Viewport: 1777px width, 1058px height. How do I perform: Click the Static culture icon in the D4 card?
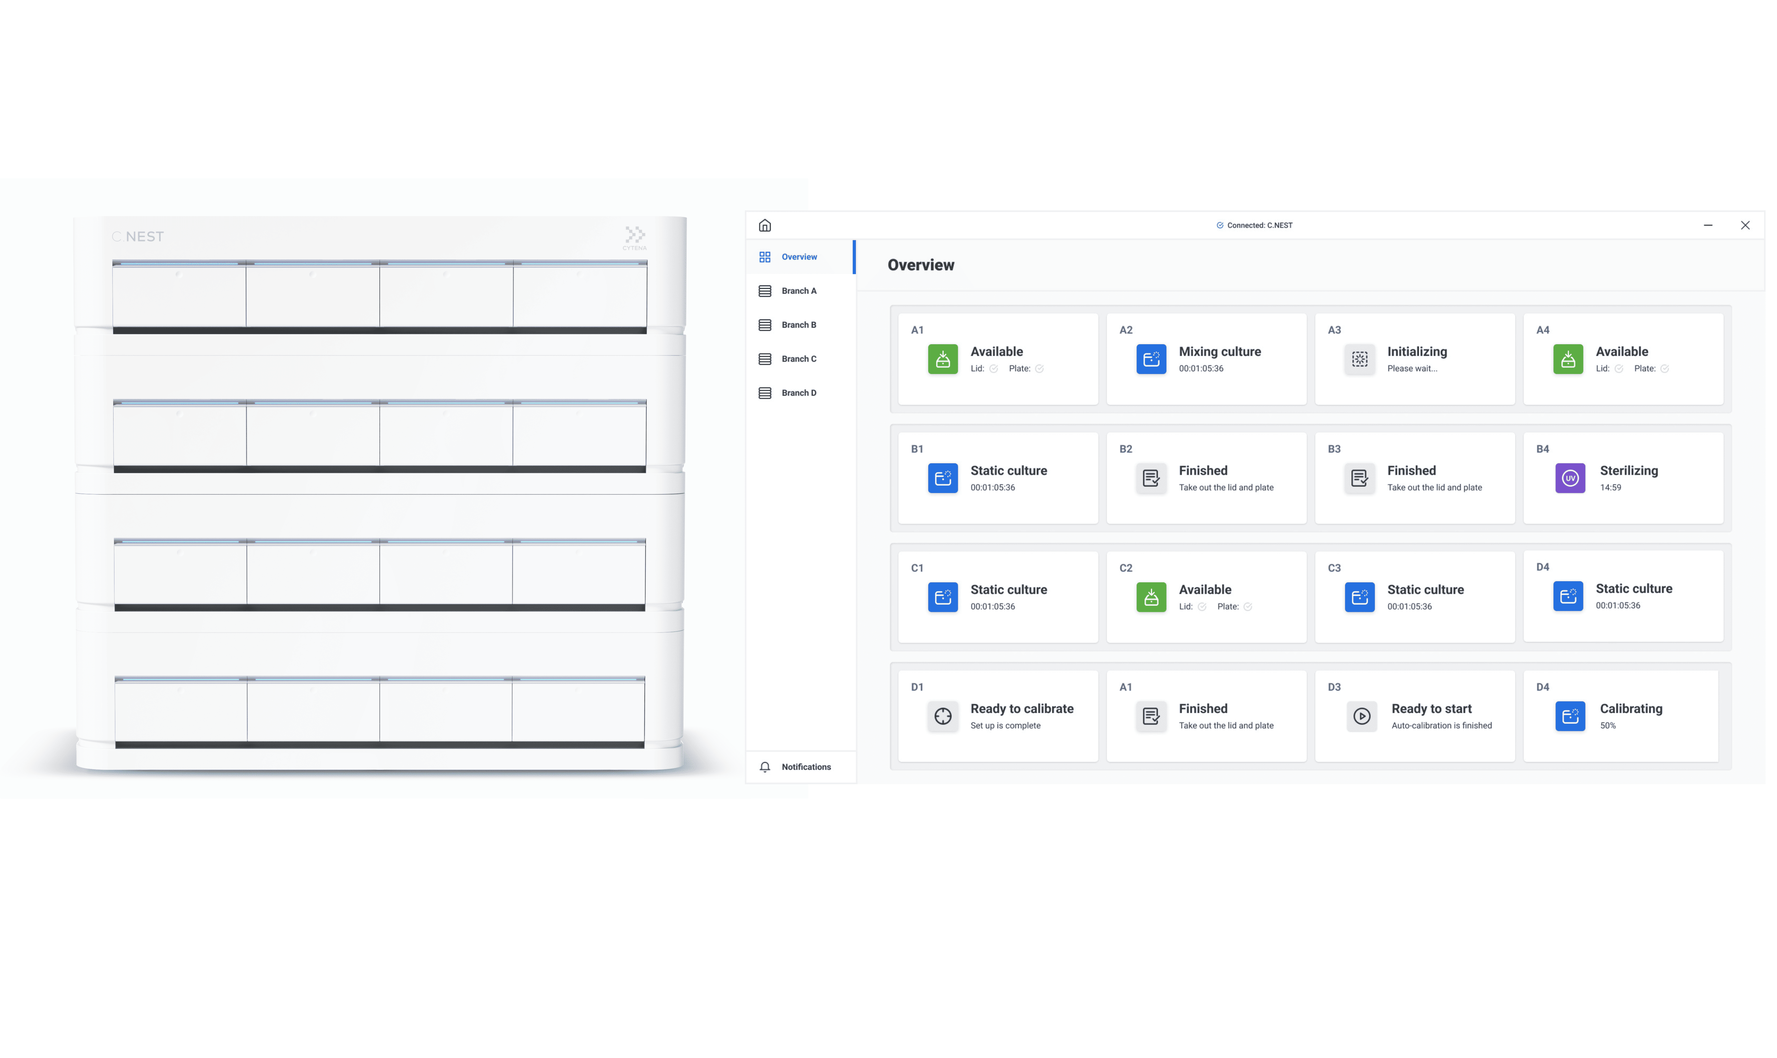point(1568,596)
